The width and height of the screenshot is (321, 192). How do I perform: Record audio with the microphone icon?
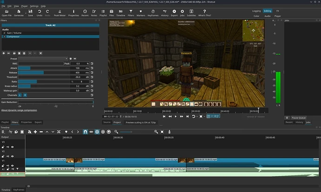click(x=169, y=132)
